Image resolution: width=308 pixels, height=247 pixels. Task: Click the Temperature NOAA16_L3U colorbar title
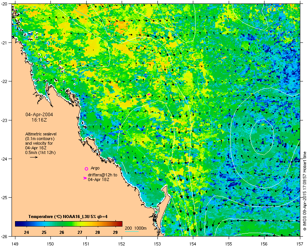coord(68,217)
